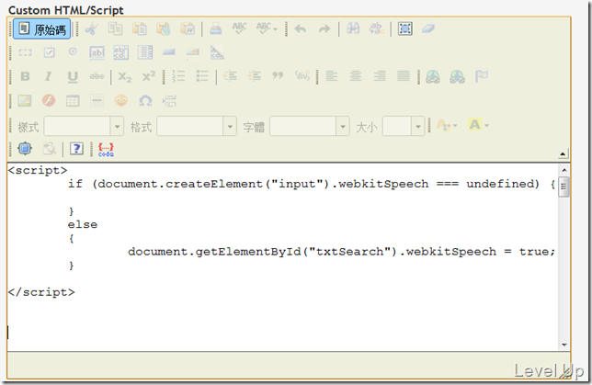This screenshot has width=592, height=385.
Task: Click the Copy icon
Action: click(x=115, y=28)
